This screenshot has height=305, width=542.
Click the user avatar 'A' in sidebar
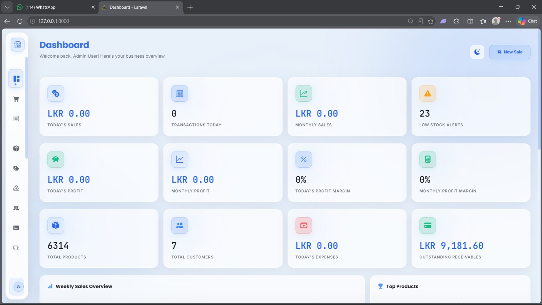(18, 286)
